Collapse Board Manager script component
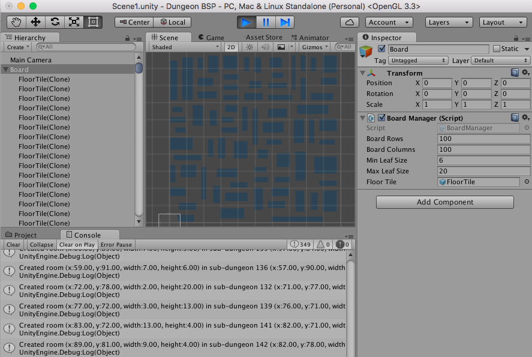Viewport: 532px width, 357px height. [x=362, y=118]
